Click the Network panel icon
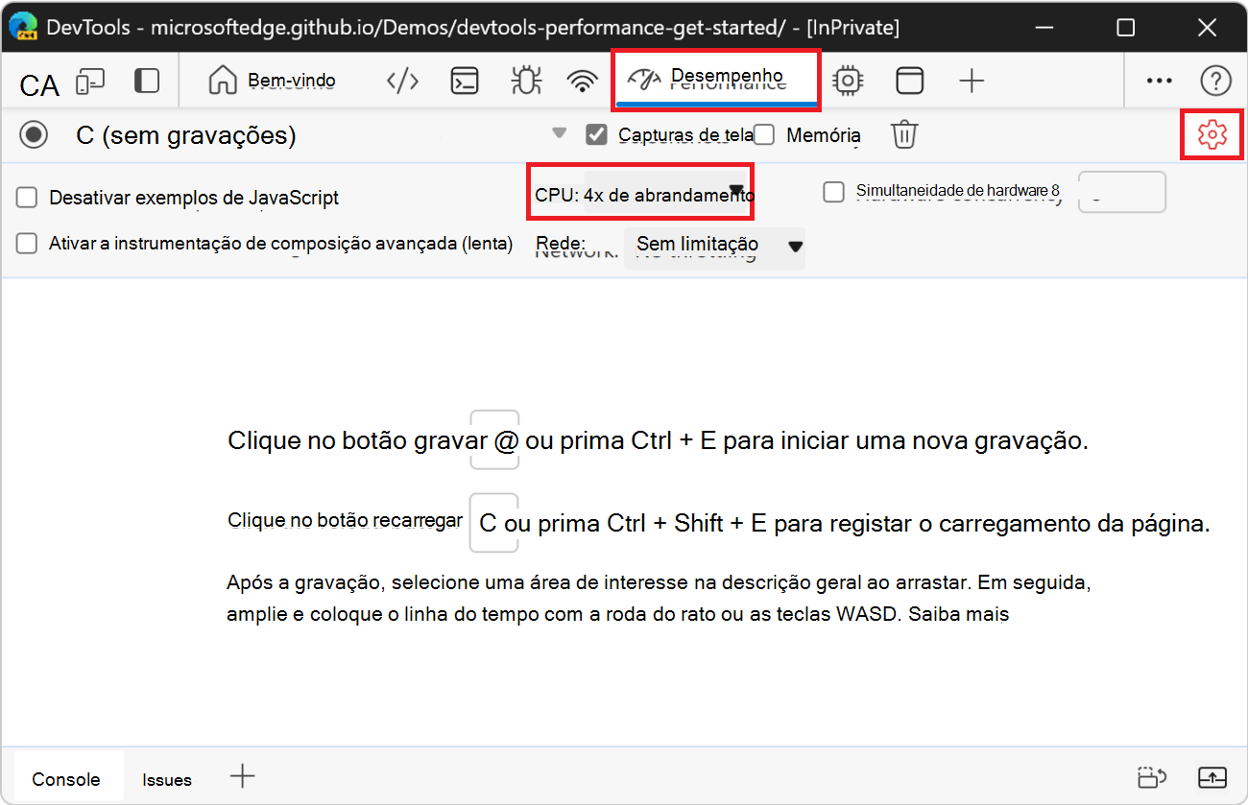Image resolution: width=1248 pixels, height=805 pixels. click(583, 81)
